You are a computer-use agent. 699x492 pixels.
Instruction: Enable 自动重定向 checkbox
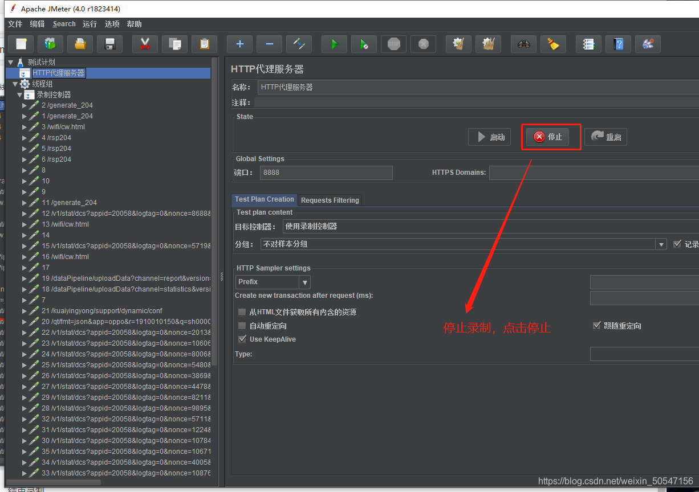point(242,326)
